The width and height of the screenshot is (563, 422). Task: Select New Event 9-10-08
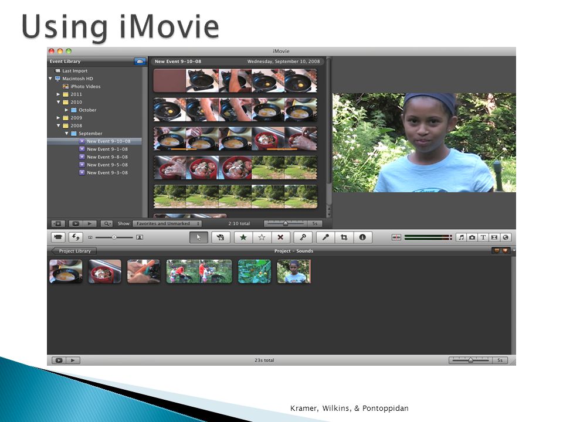point(94,141)
